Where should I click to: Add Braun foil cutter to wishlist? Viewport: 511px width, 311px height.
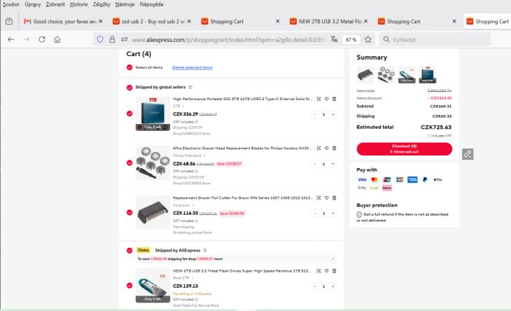click(326, 198)
